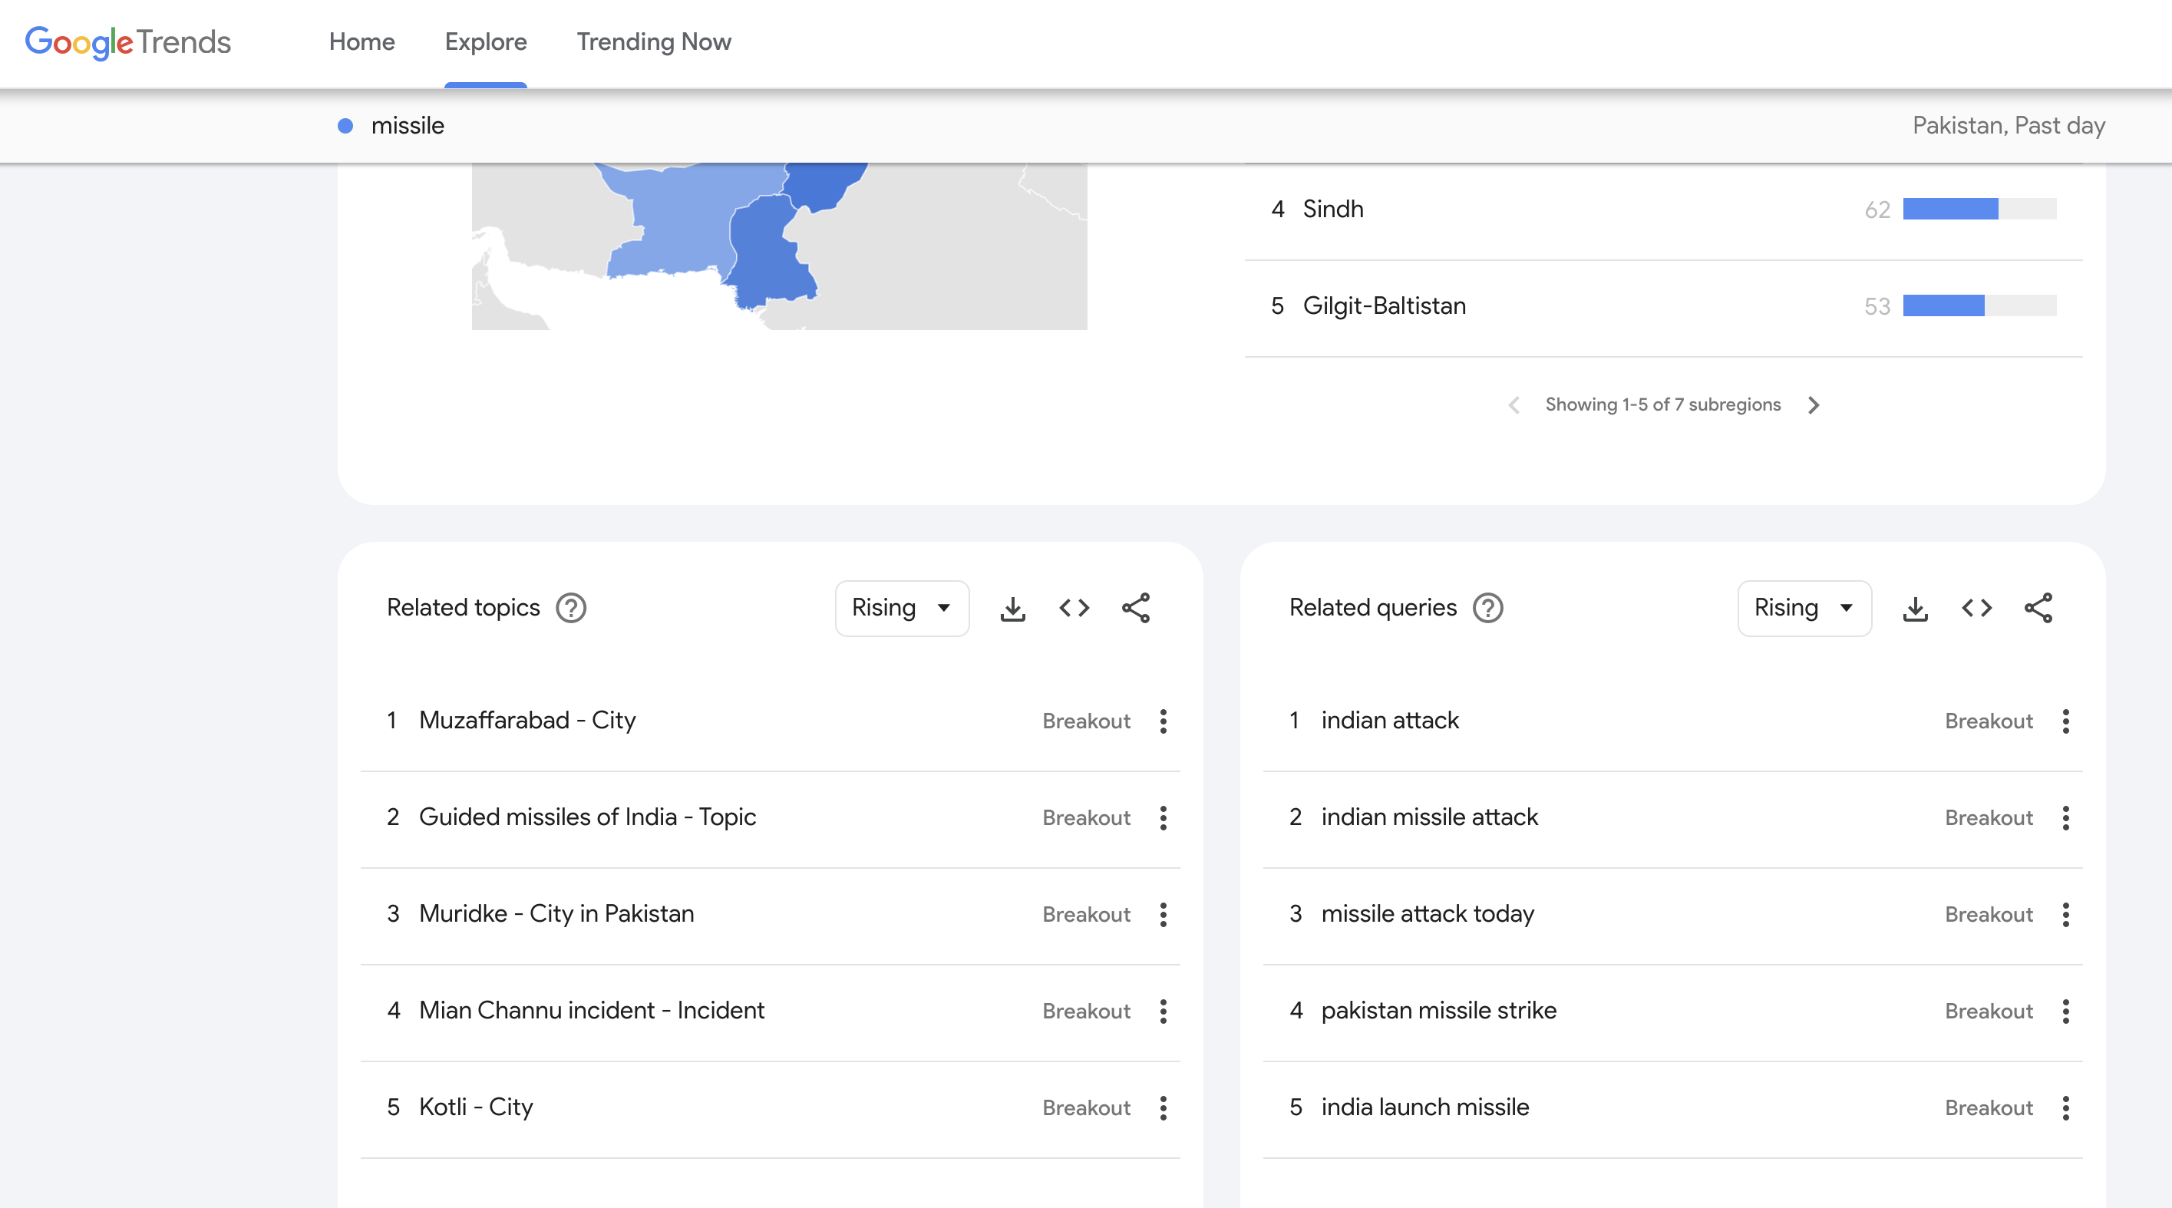This screenshot has width=2172, height=1208.
Task: Open the missile attack today query
Action: 1428,914
